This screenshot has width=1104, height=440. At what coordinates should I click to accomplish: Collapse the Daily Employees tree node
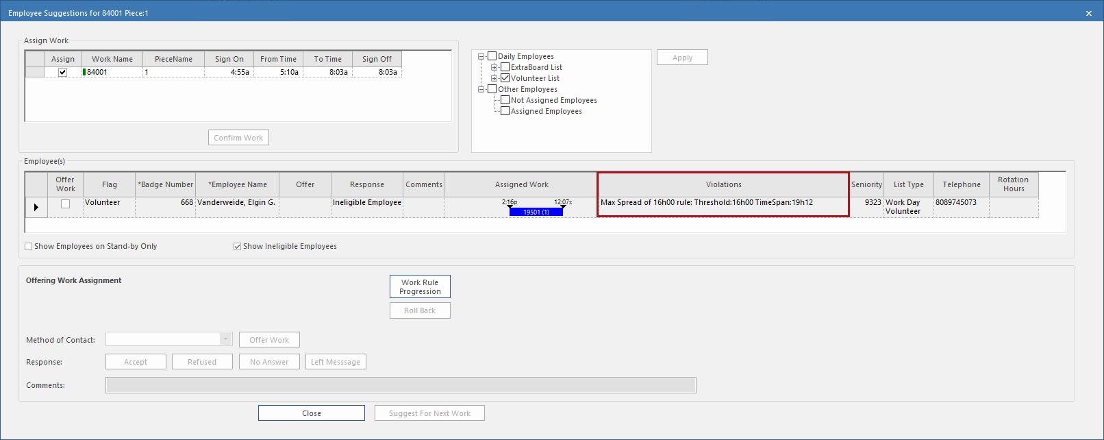tap(481, 56)
